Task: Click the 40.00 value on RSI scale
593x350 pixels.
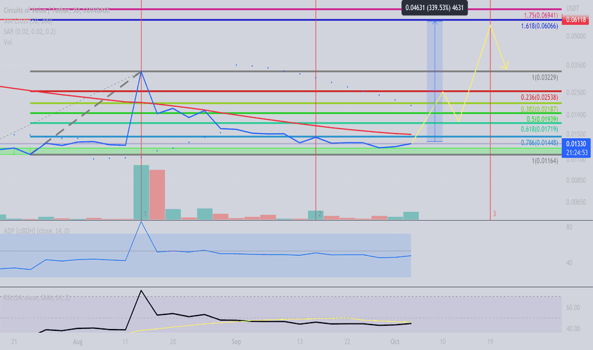Action: pos(573,329)
